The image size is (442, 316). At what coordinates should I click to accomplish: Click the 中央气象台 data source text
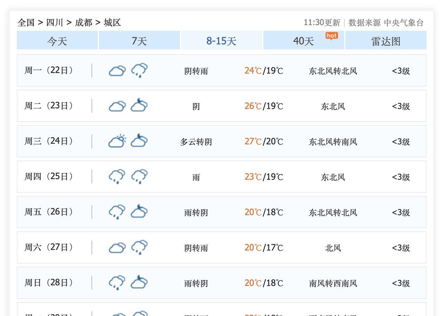click(404, 23)
